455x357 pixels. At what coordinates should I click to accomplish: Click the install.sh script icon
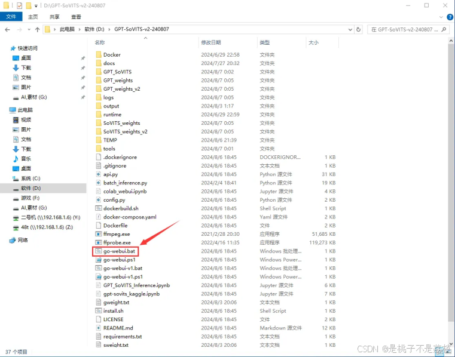coord(99,310)
